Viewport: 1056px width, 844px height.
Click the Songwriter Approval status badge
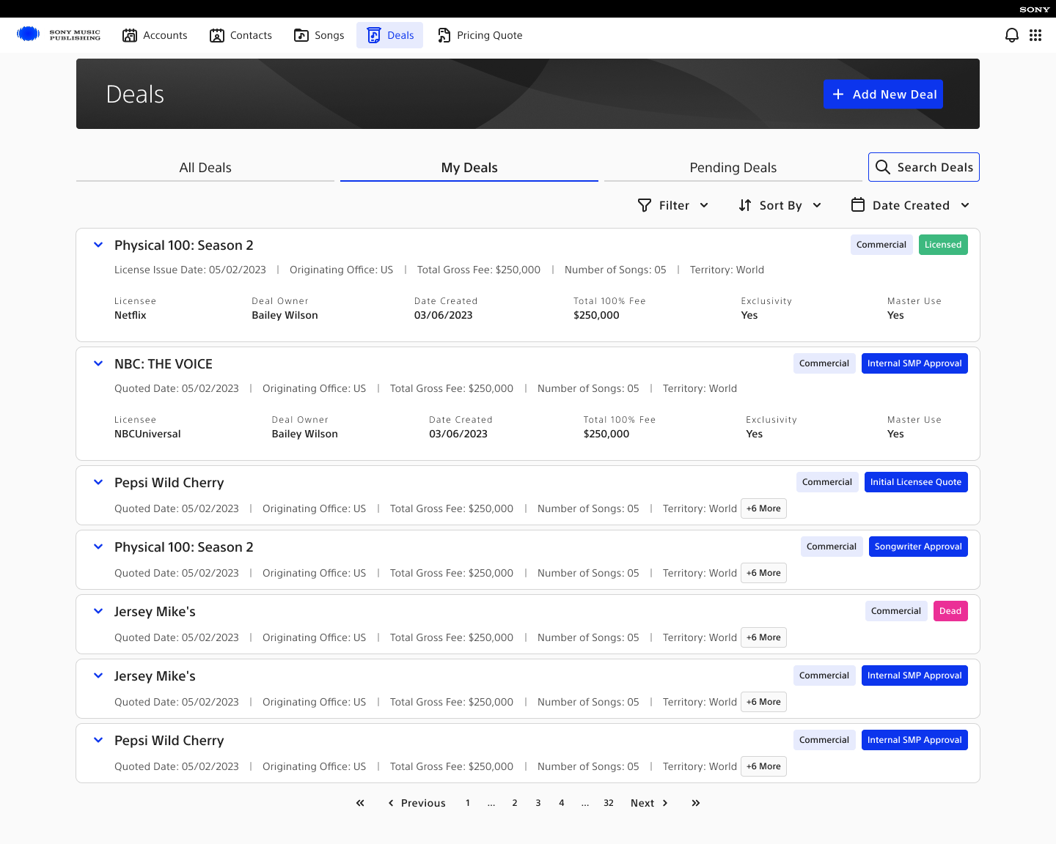(x=918, y=547)
